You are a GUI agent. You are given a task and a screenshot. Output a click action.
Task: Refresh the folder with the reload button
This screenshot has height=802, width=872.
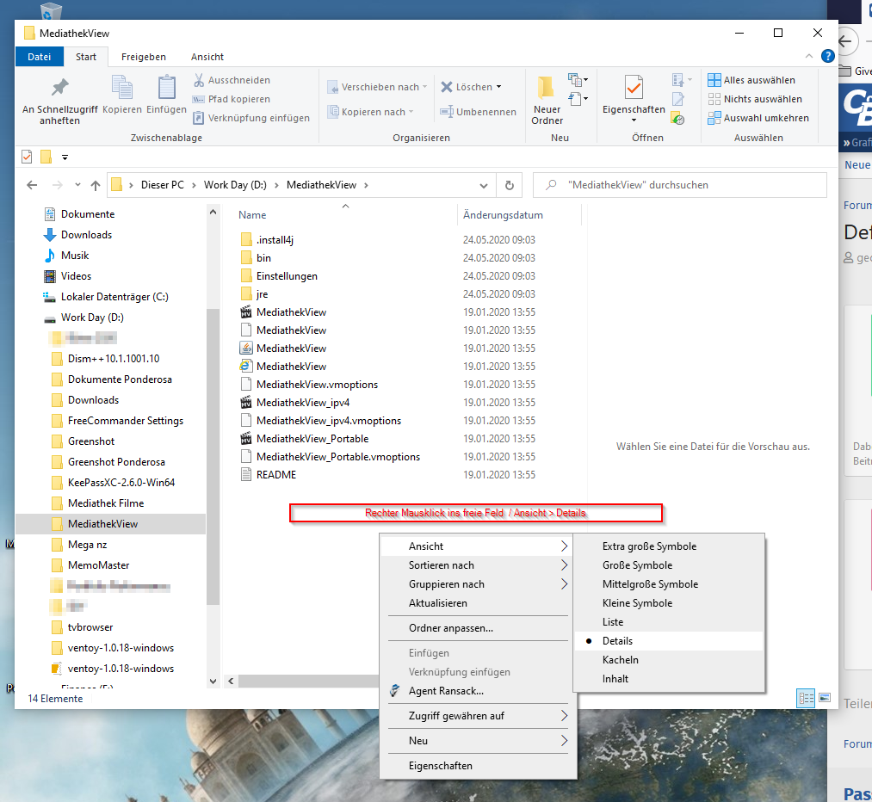pyautogui.click(x=510, y=185)
